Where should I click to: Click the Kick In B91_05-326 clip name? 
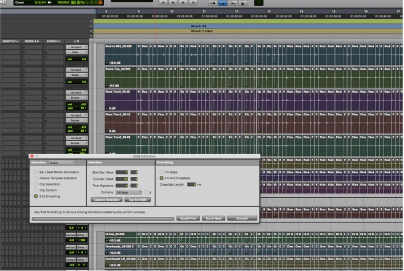tap(119, 46)
